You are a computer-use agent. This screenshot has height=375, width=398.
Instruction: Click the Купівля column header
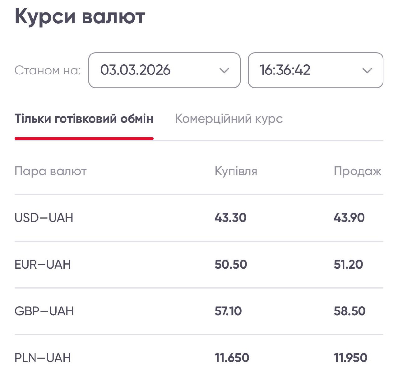point(236,171)
